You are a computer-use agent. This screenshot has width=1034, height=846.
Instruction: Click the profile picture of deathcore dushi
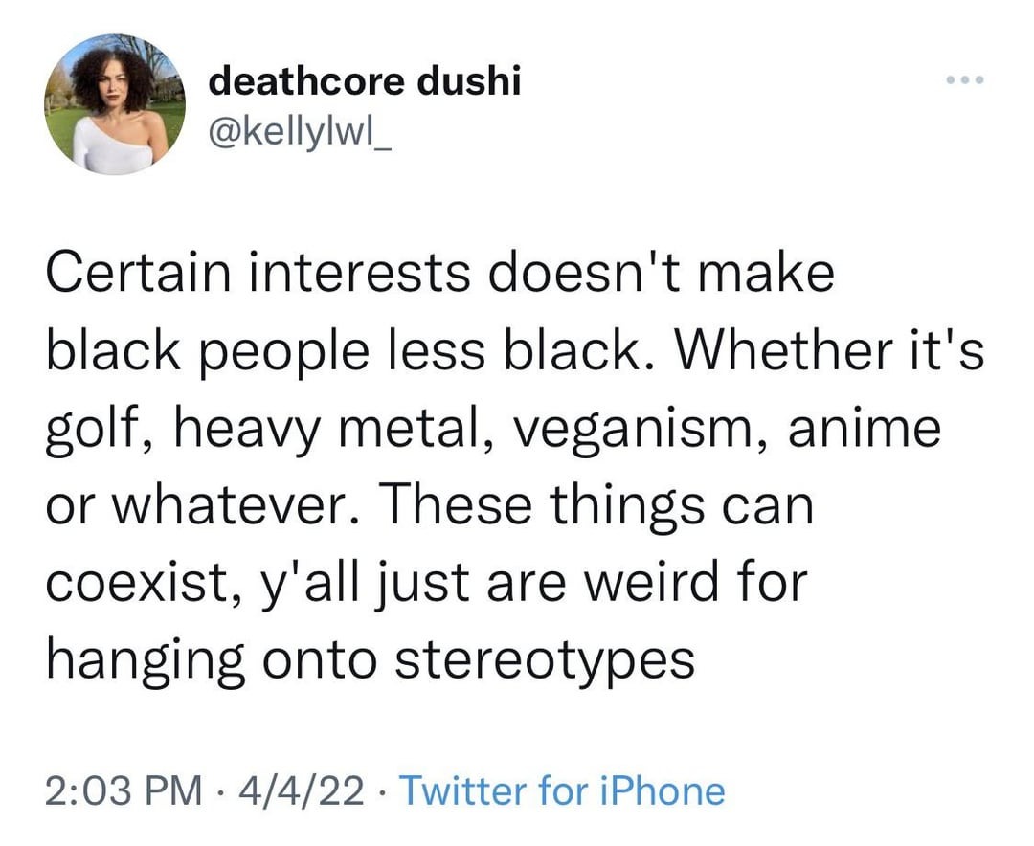116,104
